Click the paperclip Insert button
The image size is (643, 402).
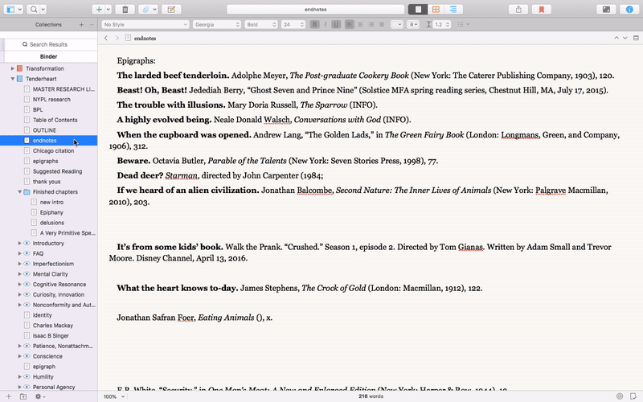pyautogui.click(x=145, y=9)
